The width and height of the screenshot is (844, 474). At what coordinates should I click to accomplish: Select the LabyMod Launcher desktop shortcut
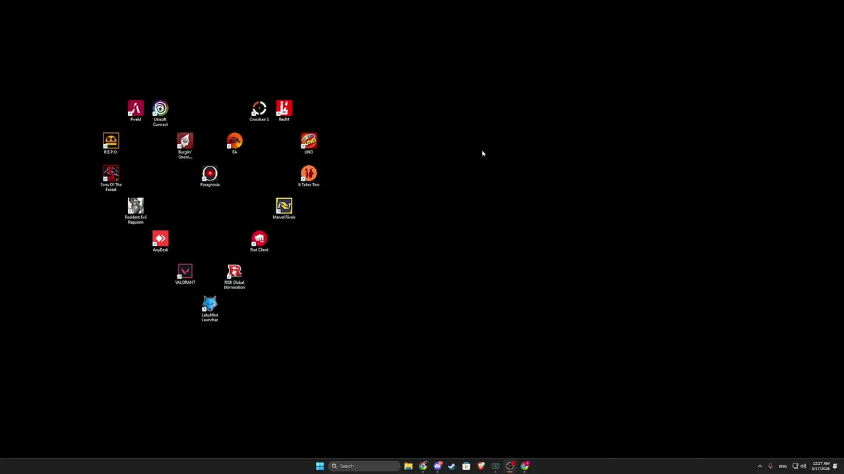210,309
